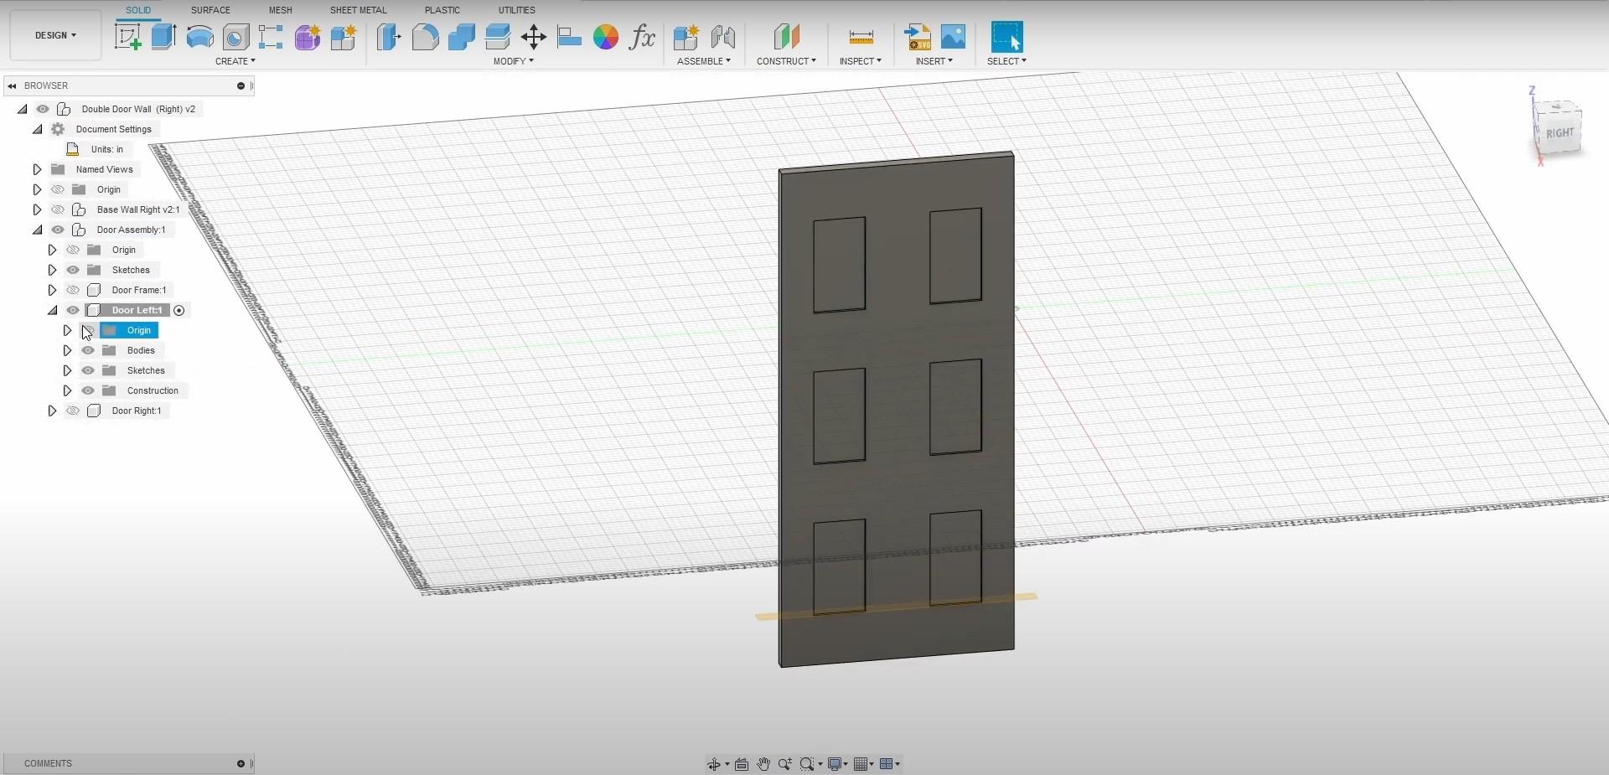Switch to the UTILITIES tab
Image resolution: width=1609 pixels, height=775 pixels.
[x=516, y=10]
